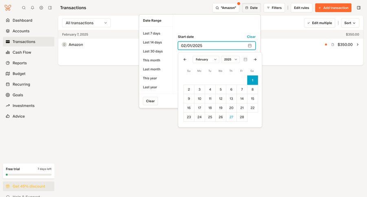Click Edit multiple button

pyautogui.click(x=319, y=23)
